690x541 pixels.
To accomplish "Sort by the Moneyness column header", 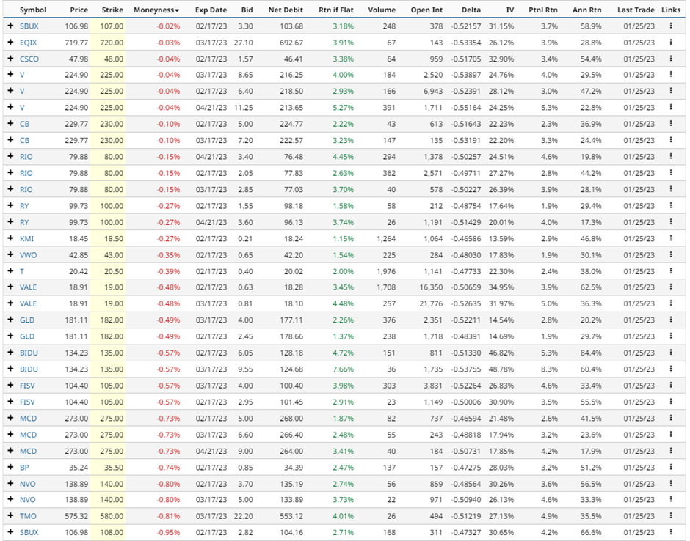I will point(156,10).
